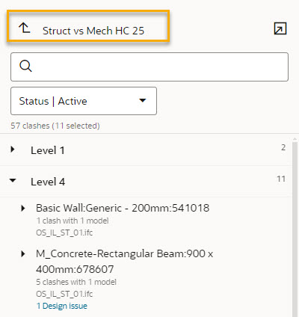Image resolution: width=299 pixels, height=317 pixels.
Task: Select Basic Wall:Generic - 200mm:541018 entry
Action: pyautogui.click(x=123, y=208)
